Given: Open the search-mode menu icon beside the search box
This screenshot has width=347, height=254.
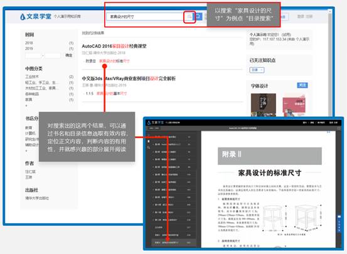Looking at the screenshot, I should [x=190, y=16].
